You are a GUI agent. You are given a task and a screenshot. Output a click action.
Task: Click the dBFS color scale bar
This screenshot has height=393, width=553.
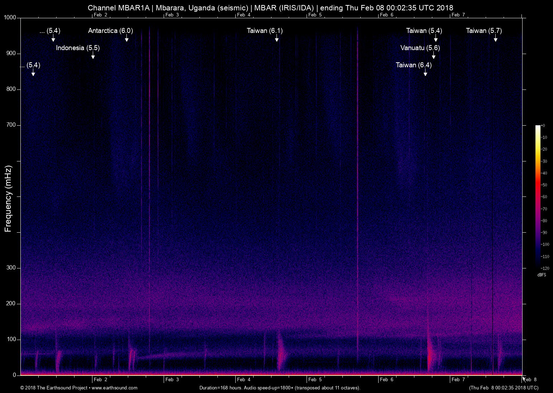click(x=538, y=196)
